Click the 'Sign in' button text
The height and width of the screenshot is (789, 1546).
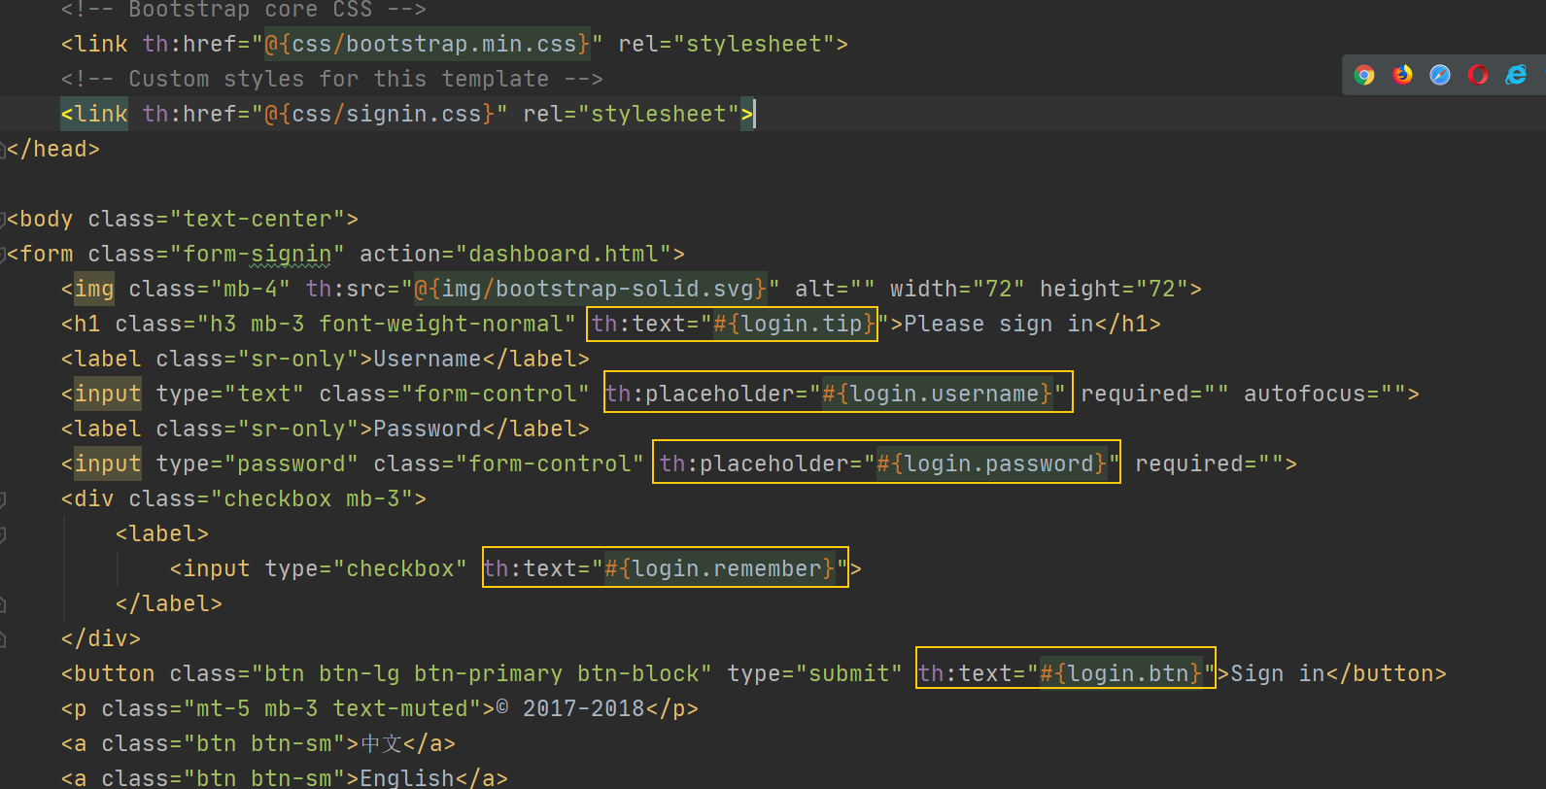pyautogui.click(x=1278, y=673)
